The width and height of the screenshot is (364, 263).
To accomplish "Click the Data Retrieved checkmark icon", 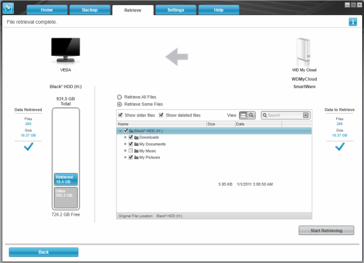I will pos(29,146).
